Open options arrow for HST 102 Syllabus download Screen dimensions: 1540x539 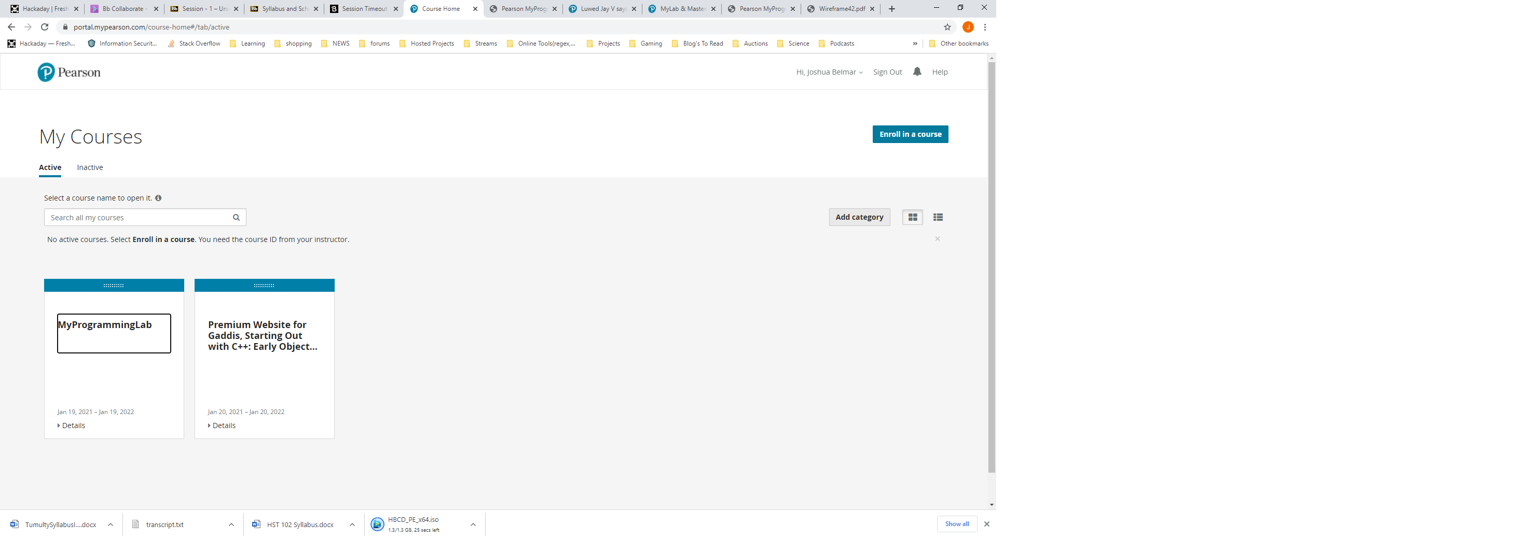pos(352,524)
